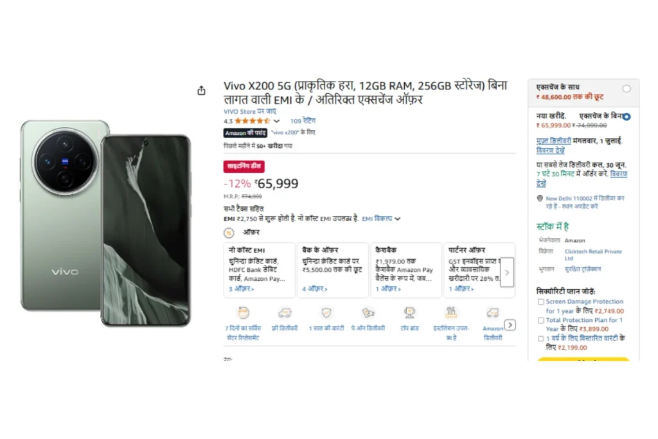This screenshot has height=439, width=658.
Task: Check the 1-year extended warranty option
Action: [541, 339]
